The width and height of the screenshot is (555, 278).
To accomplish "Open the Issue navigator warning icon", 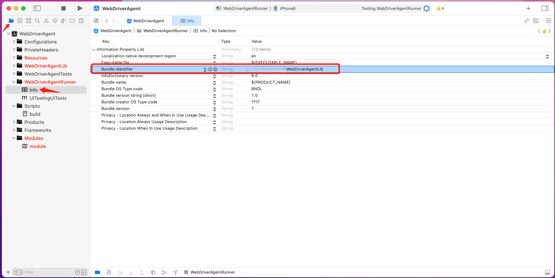I will pos(46,21).
